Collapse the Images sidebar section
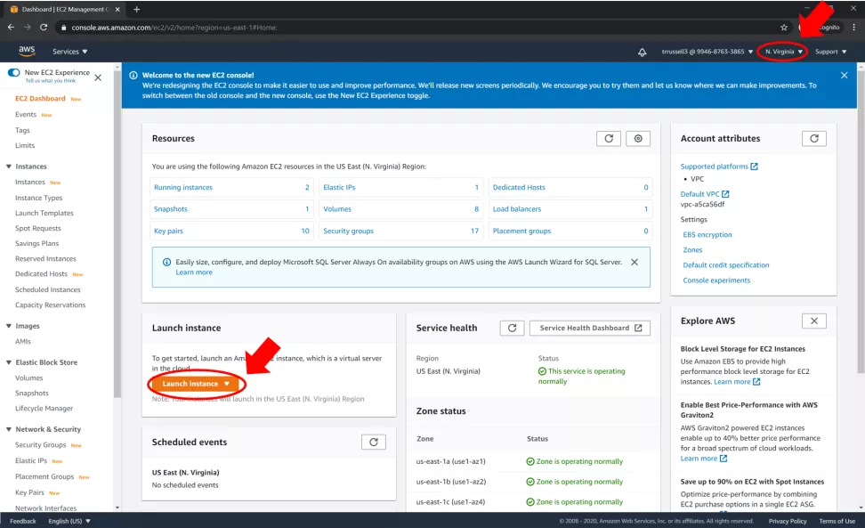This screenshot has width=865, height=528. (9, 326)
